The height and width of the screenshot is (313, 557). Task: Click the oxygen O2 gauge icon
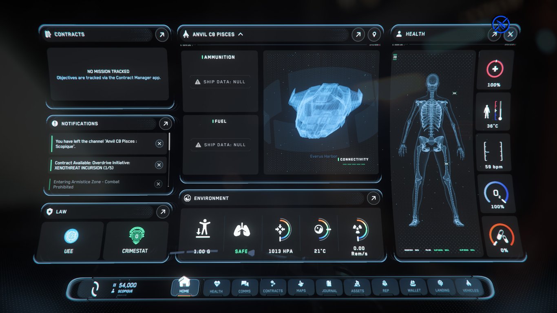[x=496, y=192]
